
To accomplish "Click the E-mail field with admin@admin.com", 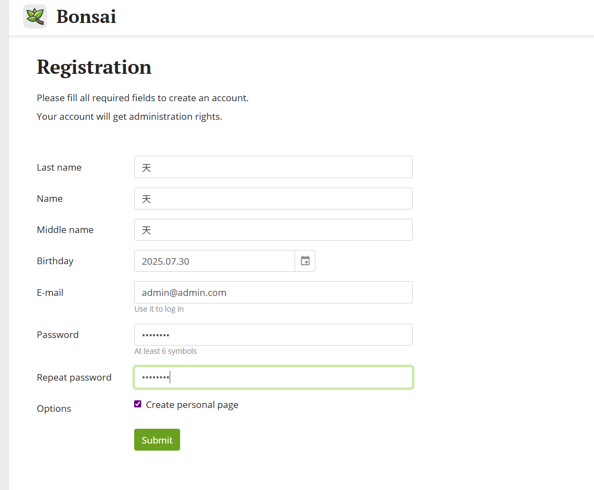I will click(x=273, y=292).
